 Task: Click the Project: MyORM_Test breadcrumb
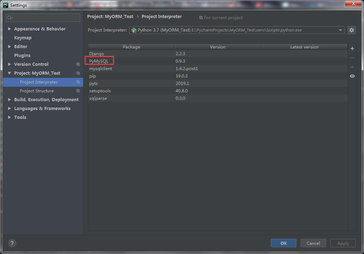(110, 17)
